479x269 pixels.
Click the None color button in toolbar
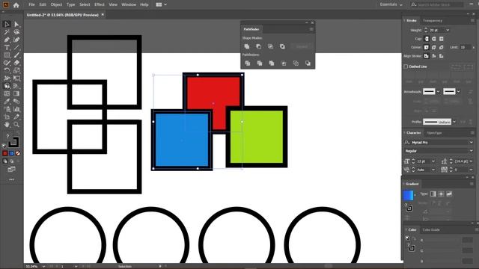[x=18, y=153]
